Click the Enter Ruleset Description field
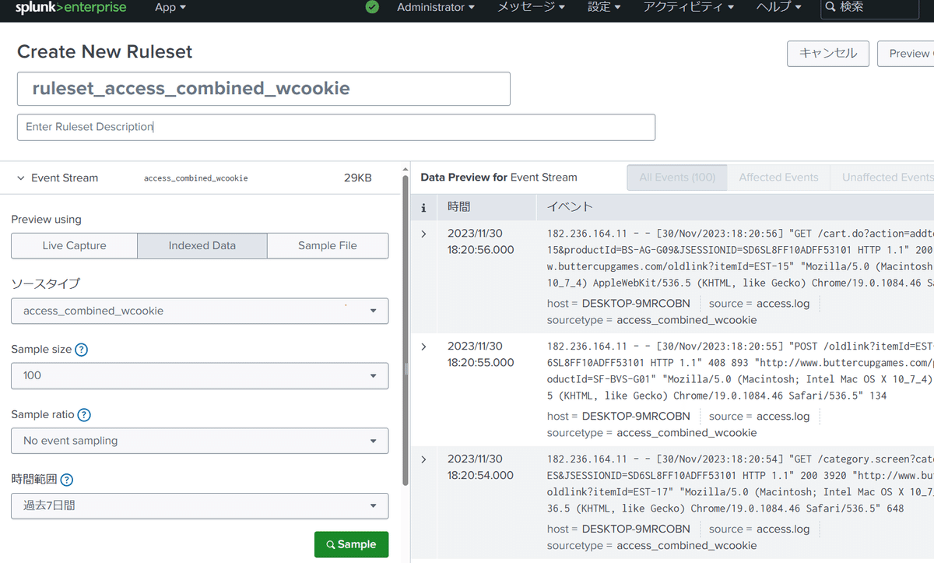 coord(336,127)
